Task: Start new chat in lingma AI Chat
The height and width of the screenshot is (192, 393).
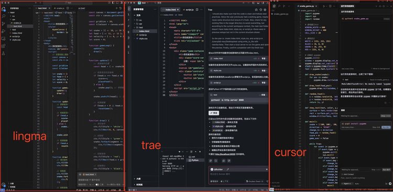Action: (x=116, y=8)
